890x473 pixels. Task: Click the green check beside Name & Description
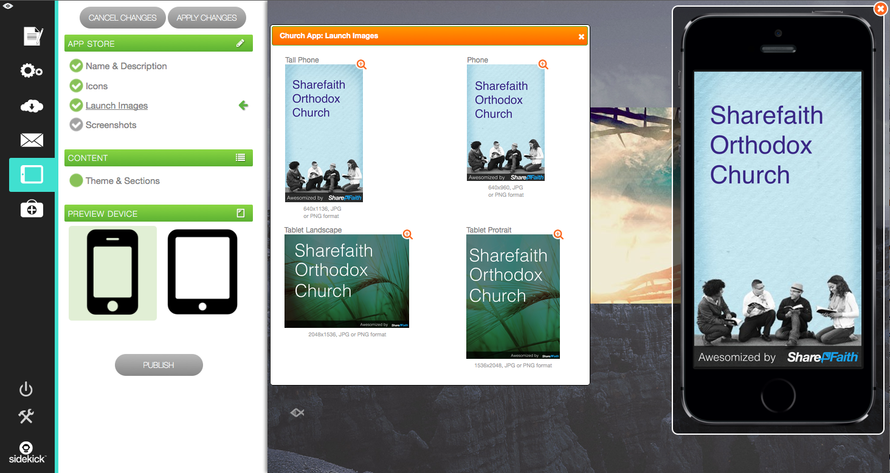76,66
